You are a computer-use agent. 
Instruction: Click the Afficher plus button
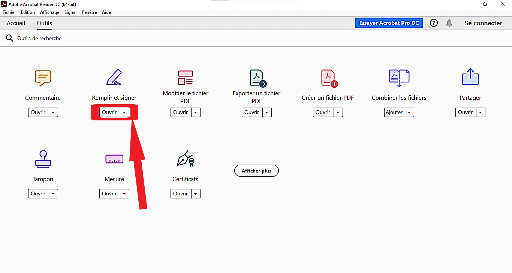tap(256, 171)
